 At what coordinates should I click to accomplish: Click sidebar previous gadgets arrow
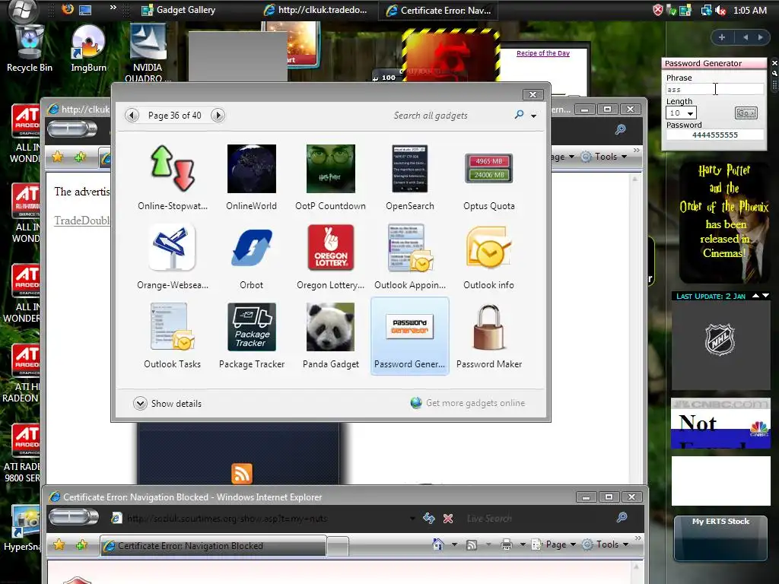click(746, 37)
